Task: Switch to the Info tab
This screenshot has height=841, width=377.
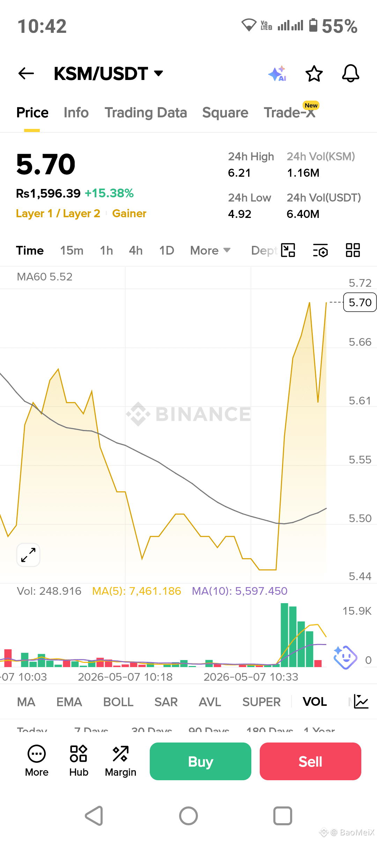Action: (76, 113)
